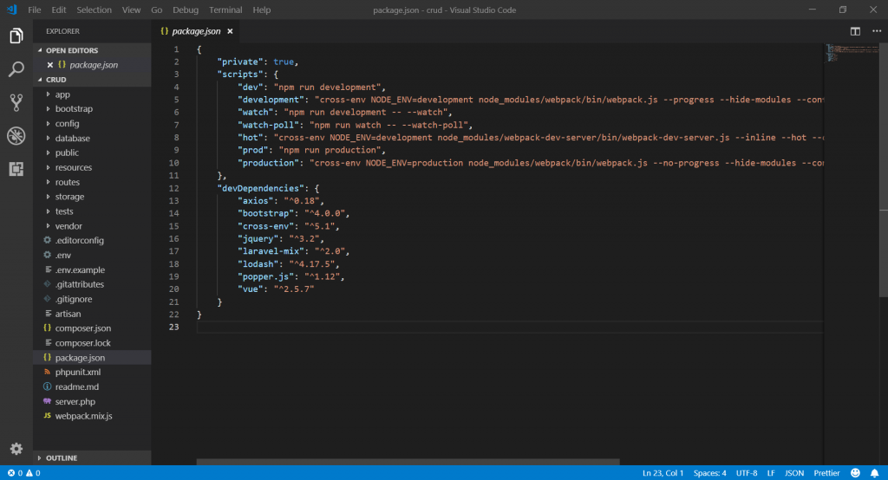
Task: Open the File menu
Action: [35, 10]
